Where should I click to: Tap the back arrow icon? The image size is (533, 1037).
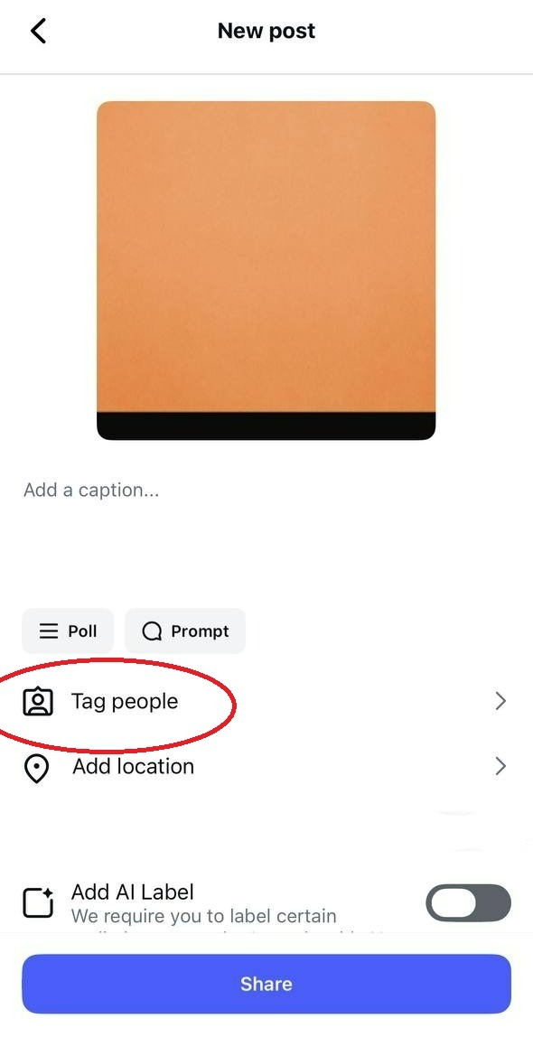[38, 31]
